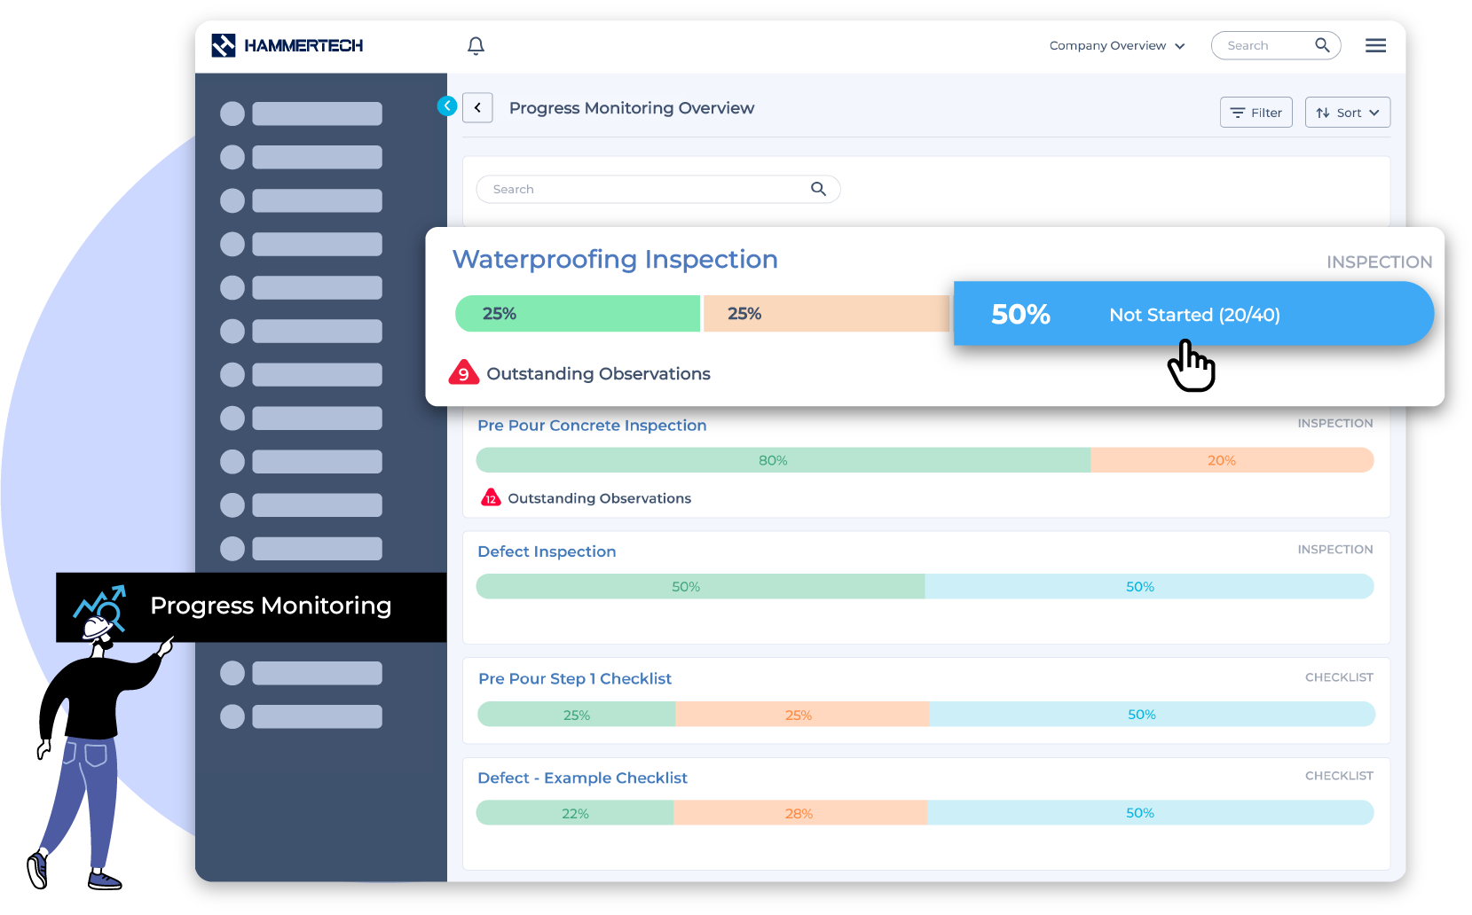Click magnifier icon in list search box
The height and width of the screenshot is (915, 1472).
pos(818,189)
